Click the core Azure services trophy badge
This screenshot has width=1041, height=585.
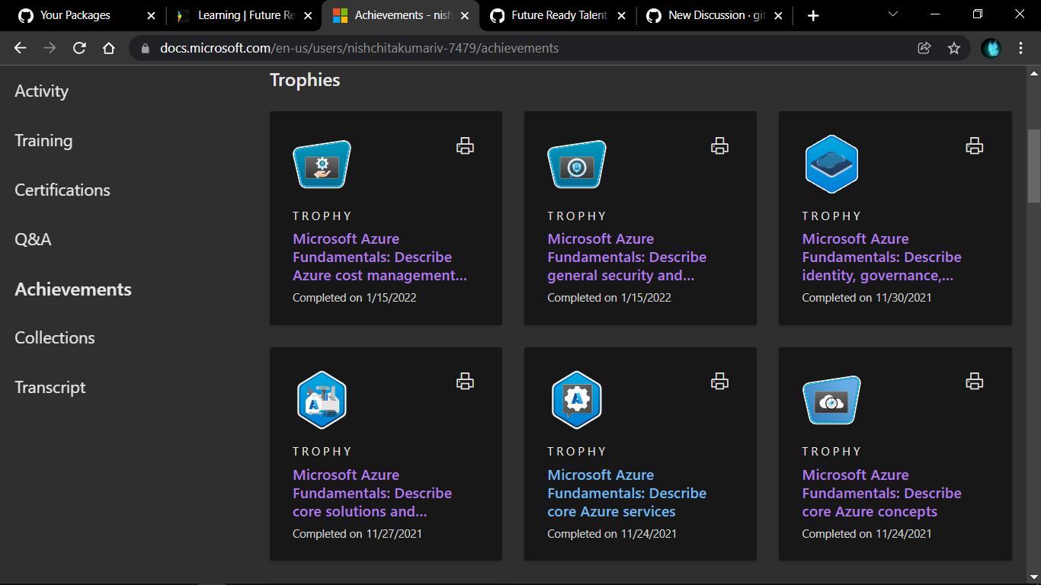[577, 400]
